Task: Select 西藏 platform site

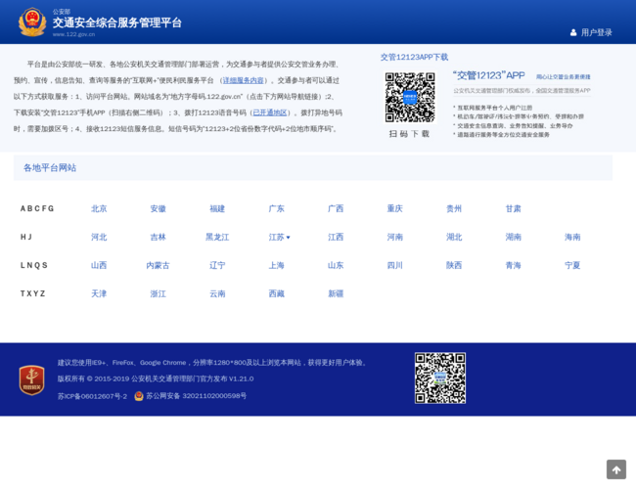Action: click(276, 293)
